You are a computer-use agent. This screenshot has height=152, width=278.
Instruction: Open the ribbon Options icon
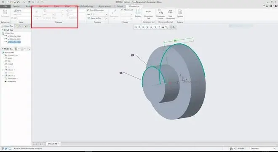[x=180, y=13]
